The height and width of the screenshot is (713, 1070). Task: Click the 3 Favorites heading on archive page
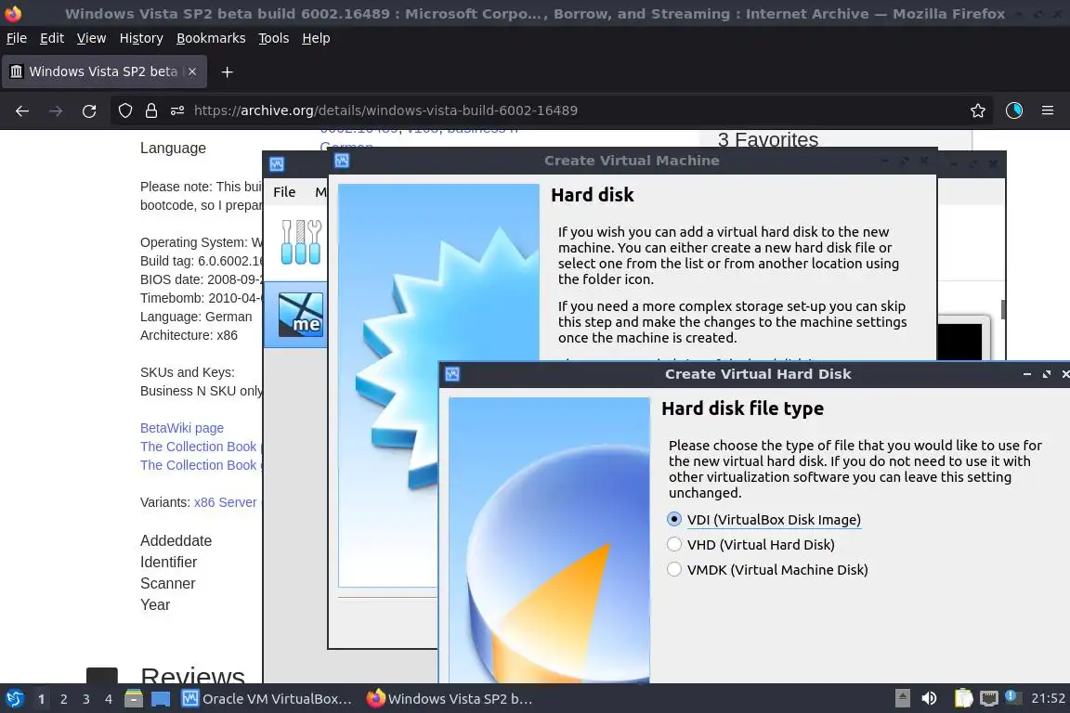click(x=768, y=140)
